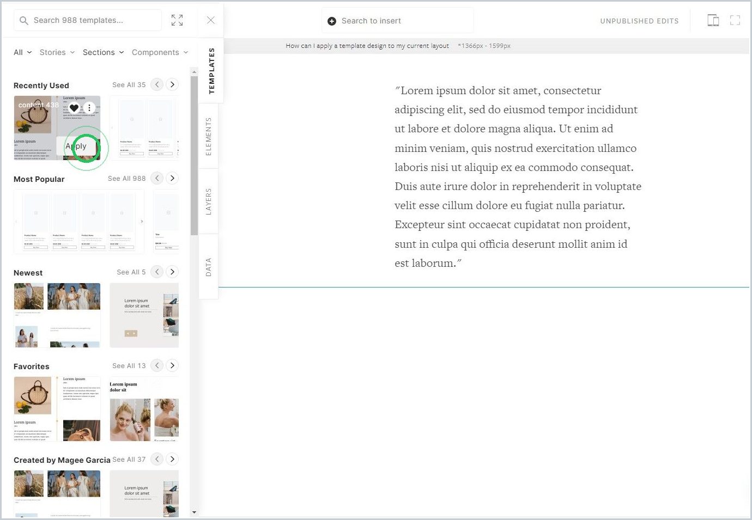This screenshot has height=520, width=752.
Task: Apply the content 438 template
Action: [x=77, y=146]
